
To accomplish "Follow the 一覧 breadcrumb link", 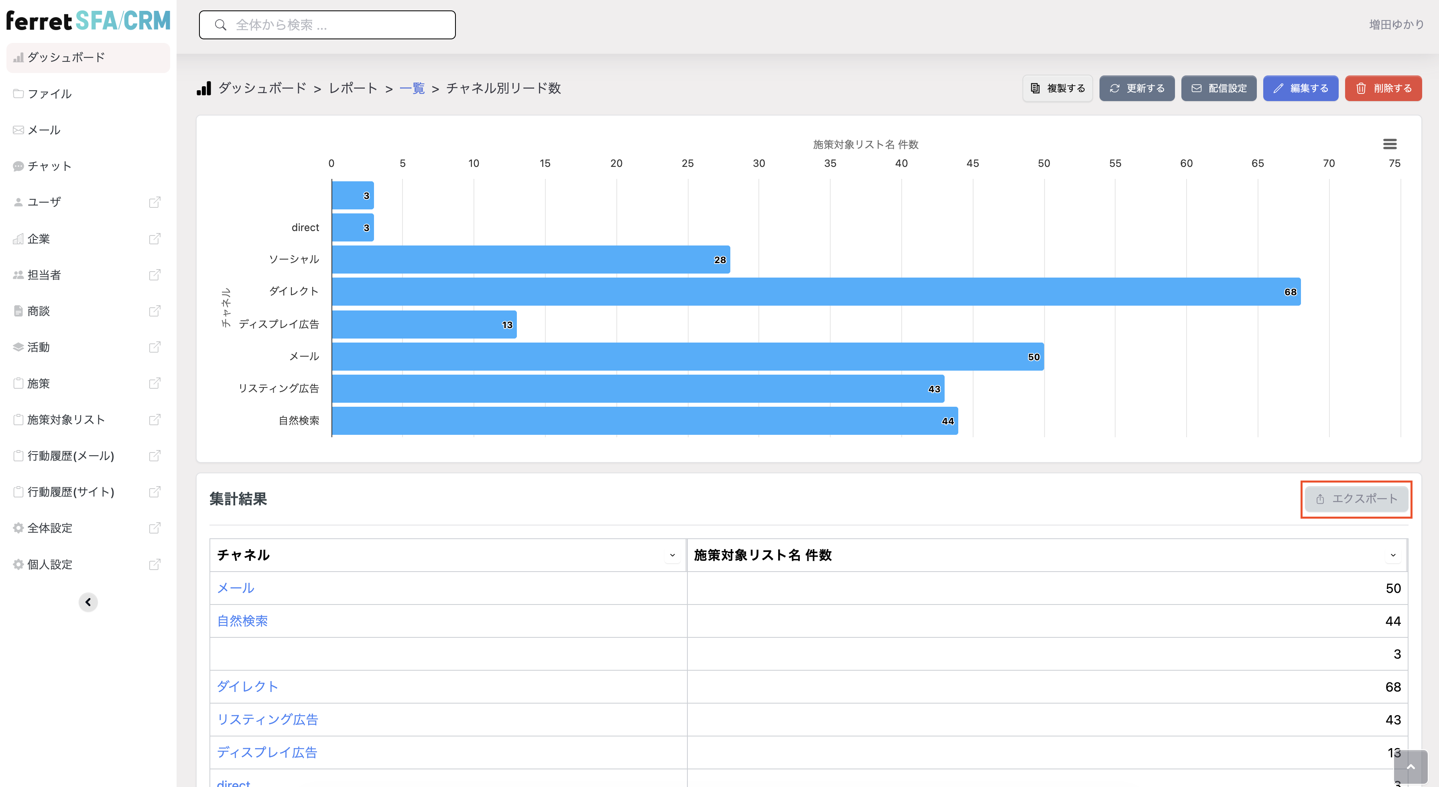I will pyautogui.click(x=412, y=88).
